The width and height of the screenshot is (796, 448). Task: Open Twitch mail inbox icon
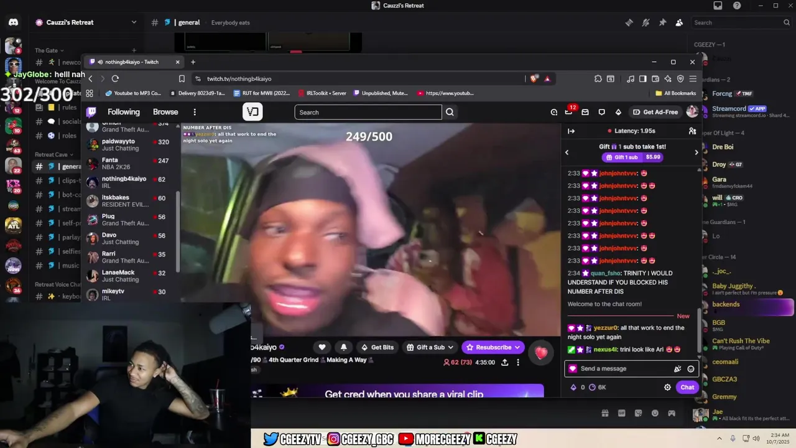point(585,112)
